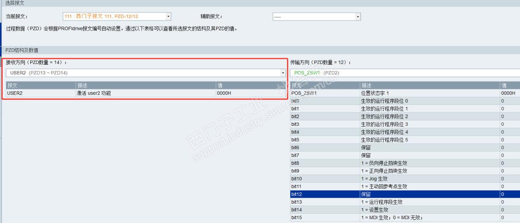This screenshot has height=223, width=520.
Task: Click the 0000H value in USER2 row
Action: [224, 93]
